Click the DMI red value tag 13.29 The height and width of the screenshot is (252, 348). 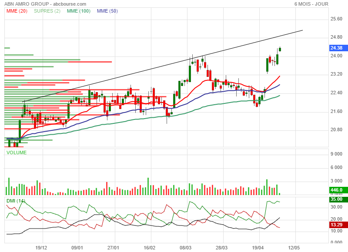[338, 225]
